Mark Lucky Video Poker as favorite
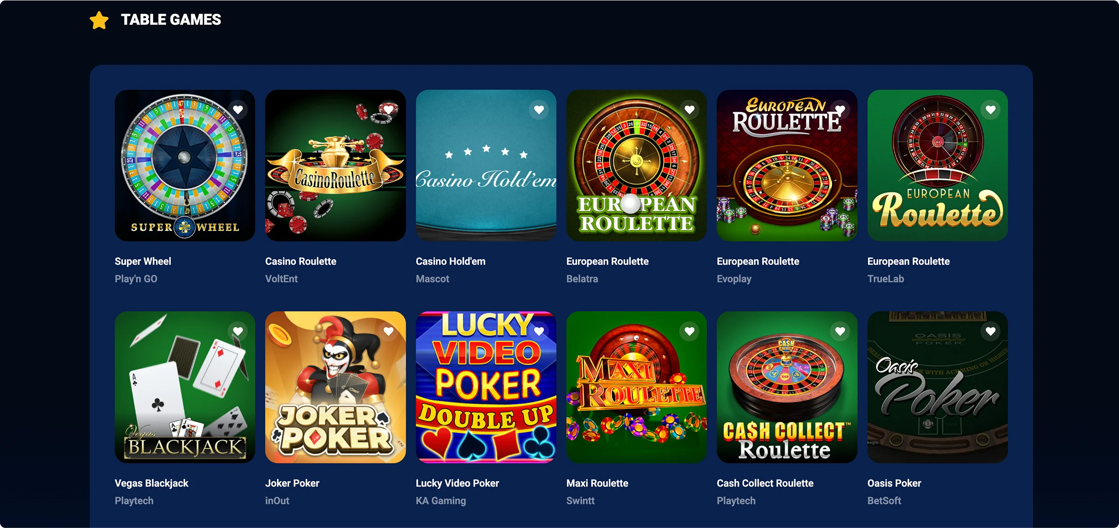Viewport: 1119px width, 528px height. (x=539, y=331)
